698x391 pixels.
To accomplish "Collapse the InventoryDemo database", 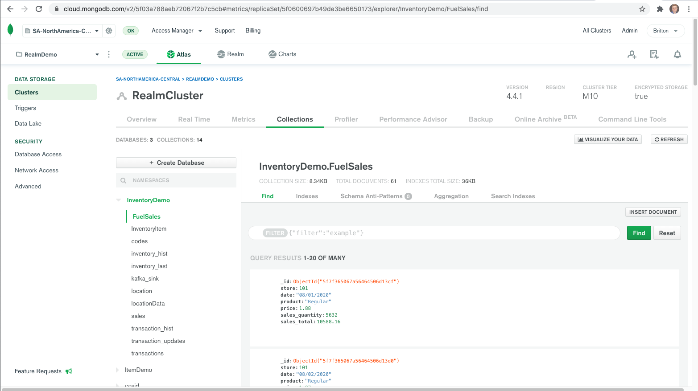I will pos(119,200).
